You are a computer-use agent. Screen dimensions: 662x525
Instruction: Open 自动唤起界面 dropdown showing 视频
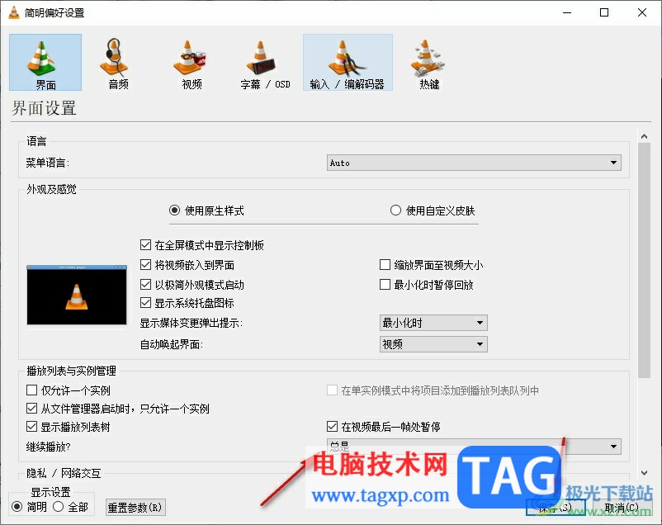click(433, 344)
